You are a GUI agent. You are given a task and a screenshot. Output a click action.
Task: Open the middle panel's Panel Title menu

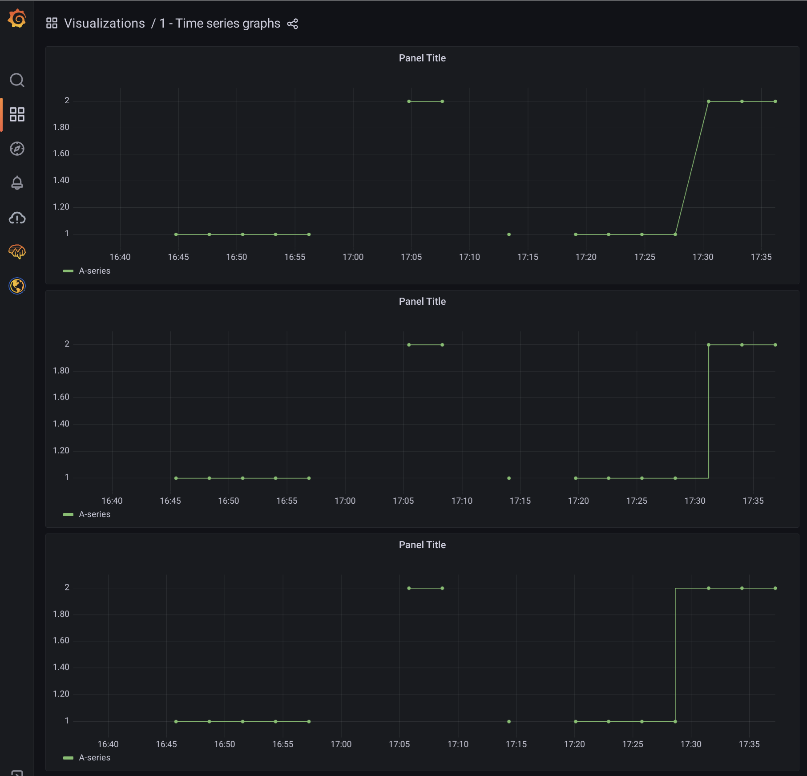coord(422,301)
